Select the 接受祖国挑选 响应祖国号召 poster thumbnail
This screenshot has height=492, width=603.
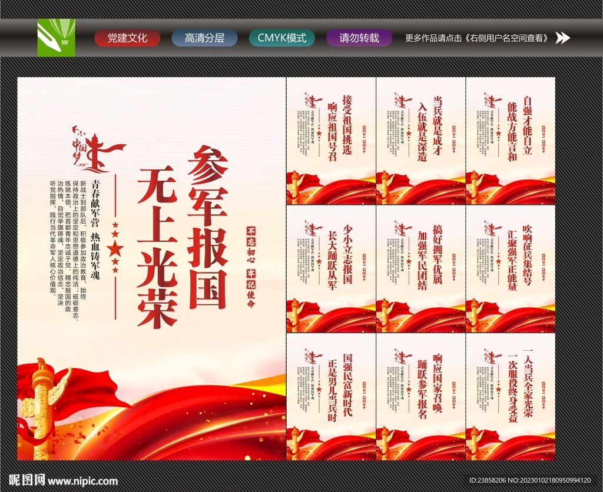click(x=331, y=141)
